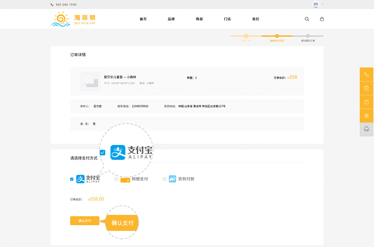This screenshot has height=247, width=374.
Task: Click the ¥658 order total in product row
Action: [x=292, y=77]
